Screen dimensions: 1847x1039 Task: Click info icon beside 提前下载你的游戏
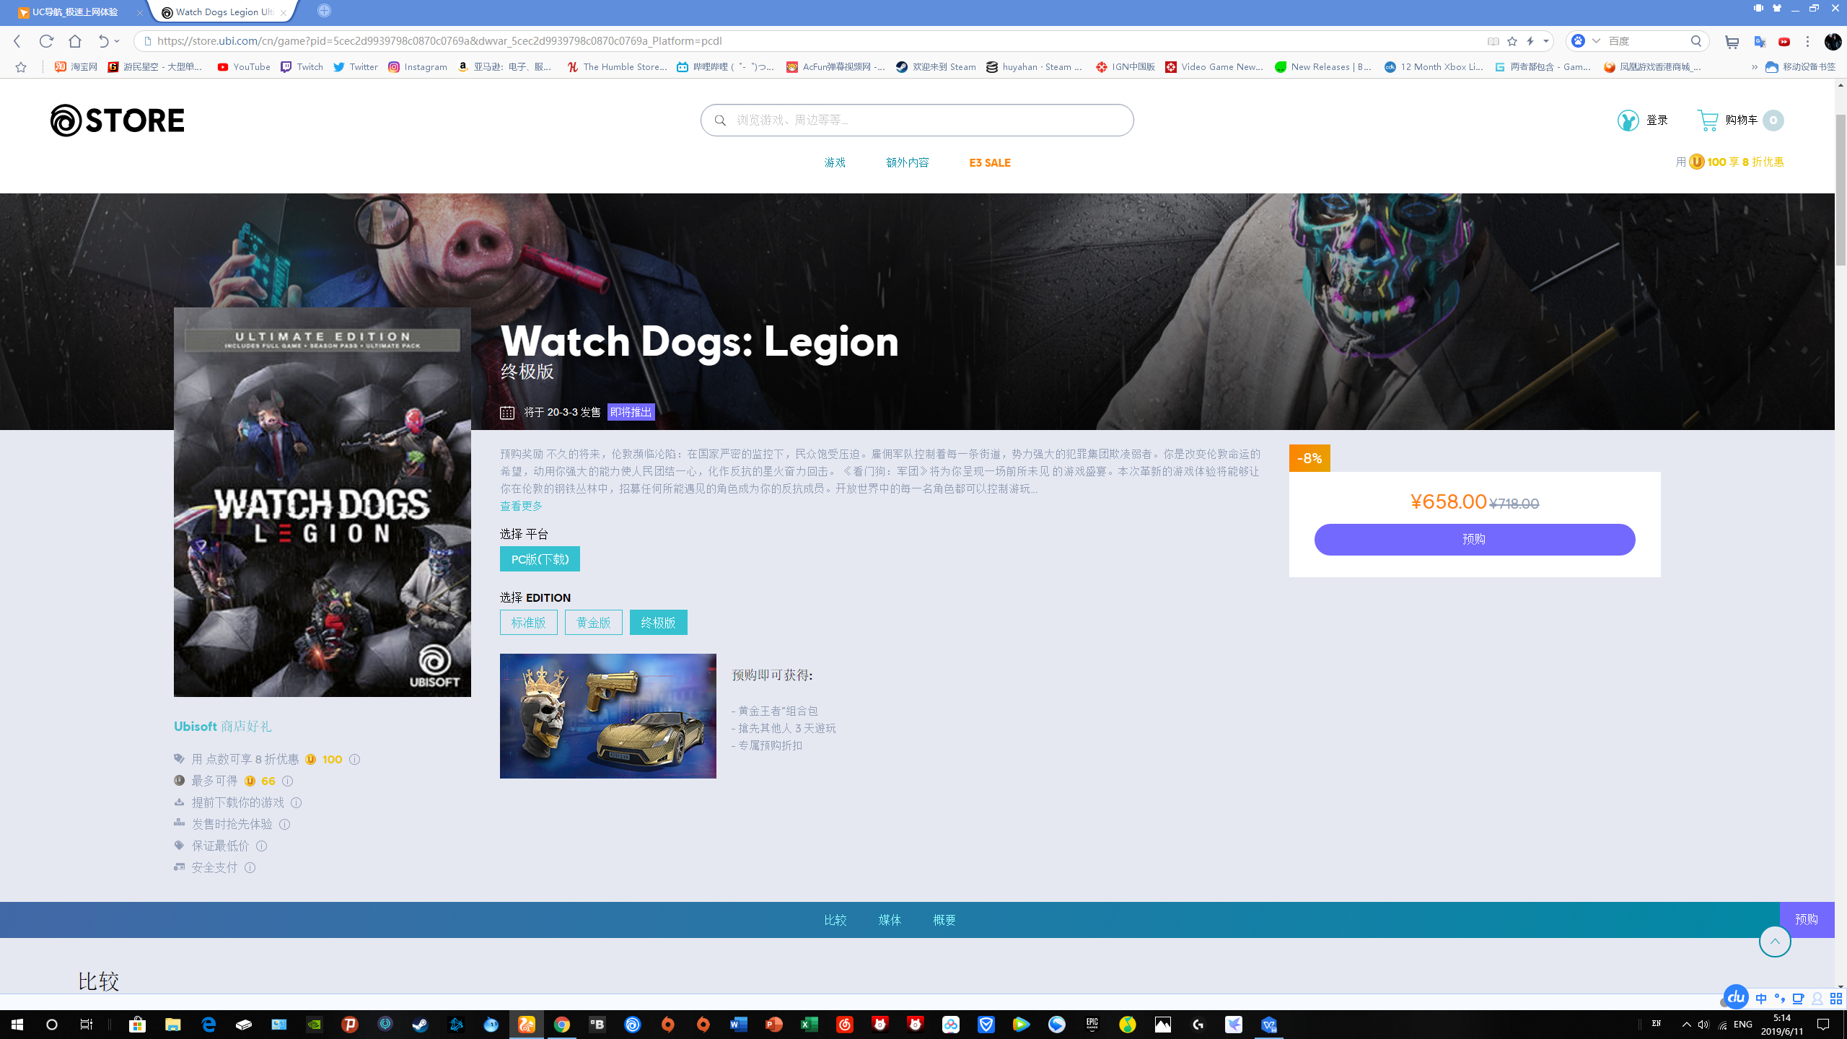coord(296,802)
